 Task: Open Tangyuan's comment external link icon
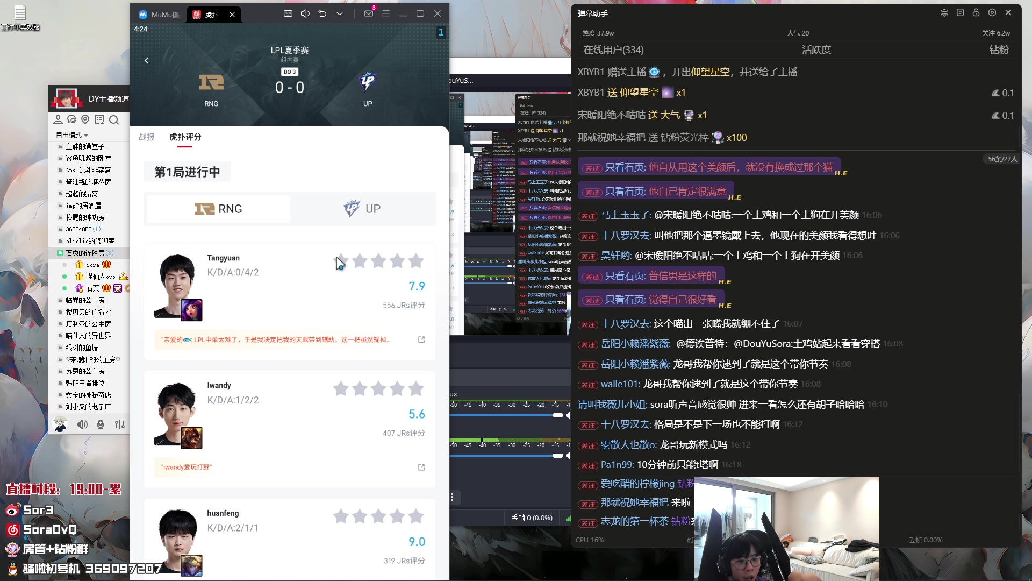421,339
